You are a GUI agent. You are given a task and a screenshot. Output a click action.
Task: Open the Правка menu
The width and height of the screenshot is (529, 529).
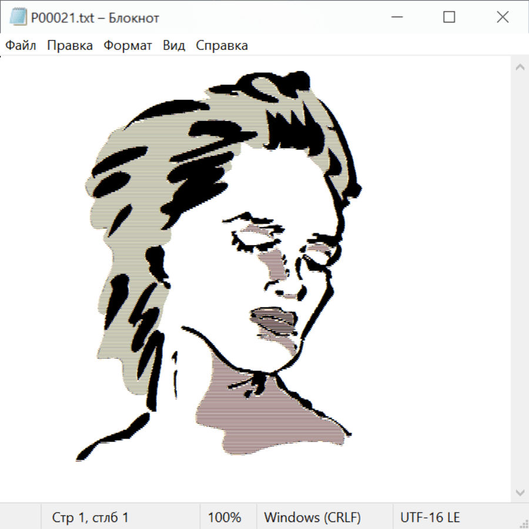70,46
